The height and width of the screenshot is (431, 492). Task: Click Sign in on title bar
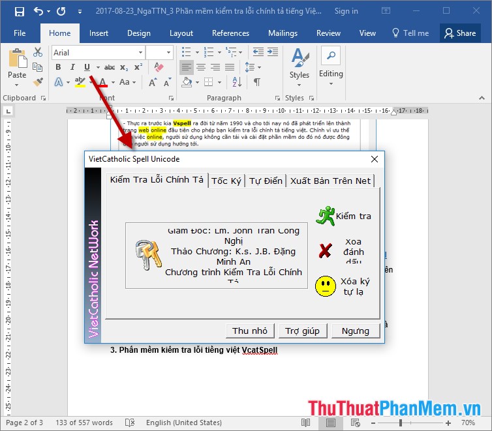346,11
